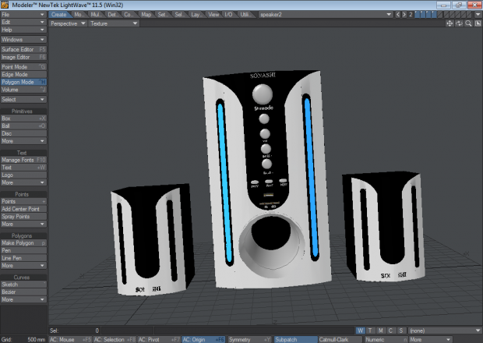Screen dimensions: 483x343
Task: Switch to Edge Mode selection
Action: click(23, 74)
